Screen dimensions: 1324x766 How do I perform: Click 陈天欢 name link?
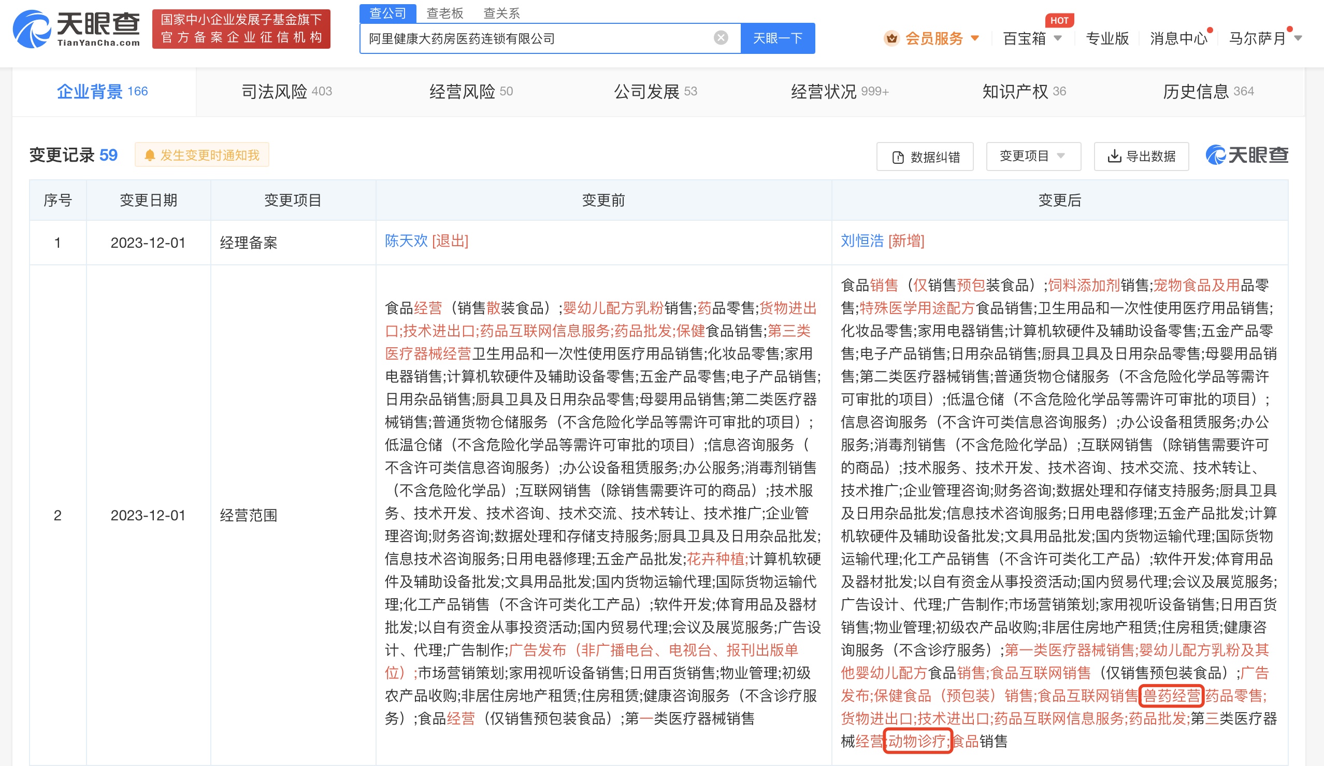pos(406,241)
